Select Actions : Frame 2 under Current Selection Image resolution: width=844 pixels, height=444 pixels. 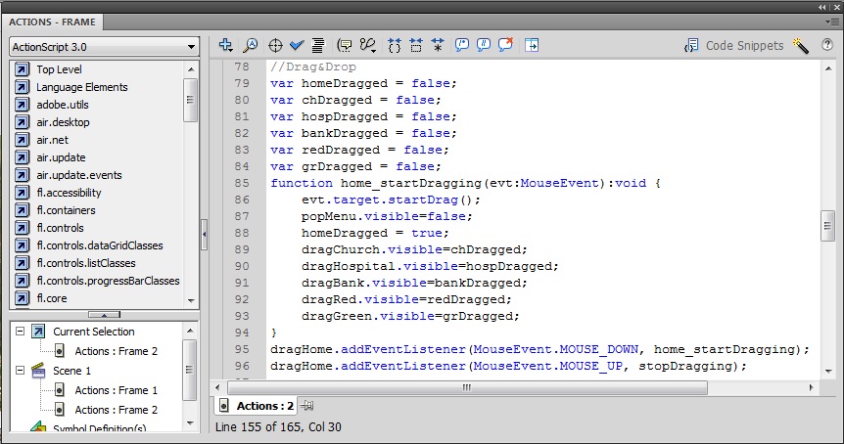(x=116, y=351)
